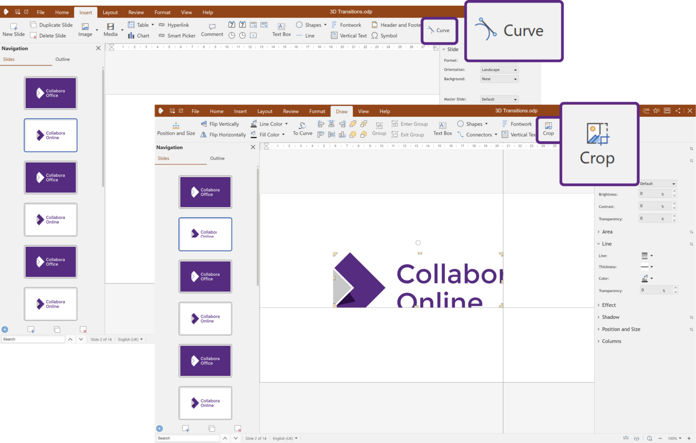Open the Review tab in the front window

click(291, 111)
